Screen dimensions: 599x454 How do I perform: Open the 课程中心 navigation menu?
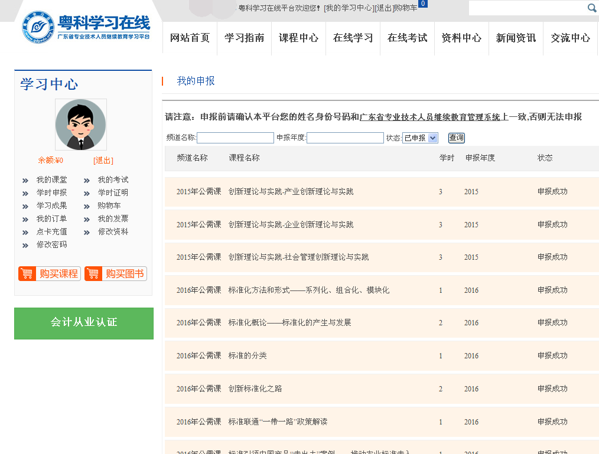coord(298,38)
